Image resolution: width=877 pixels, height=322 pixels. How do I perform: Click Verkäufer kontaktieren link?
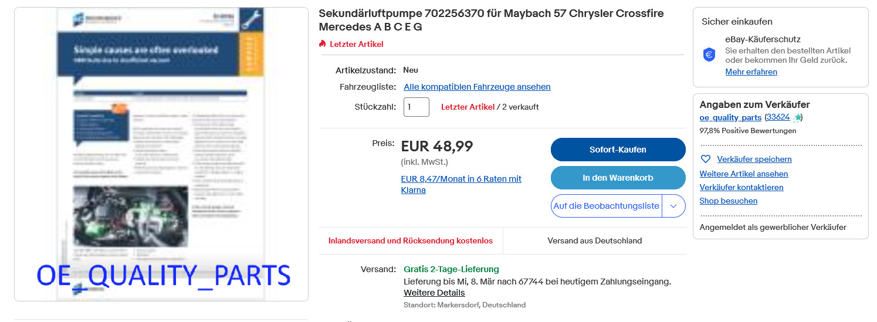click(741, 187)
